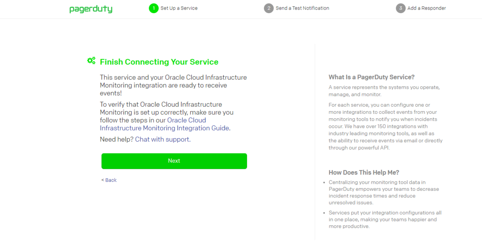This screenshot has height=249, width=482.
Task: Click 'For each service, you can configure' paragraph
Action: (x=386, y=126)
